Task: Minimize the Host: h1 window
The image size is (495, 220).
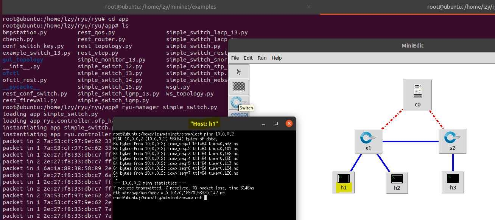Action: click(264, 123)
